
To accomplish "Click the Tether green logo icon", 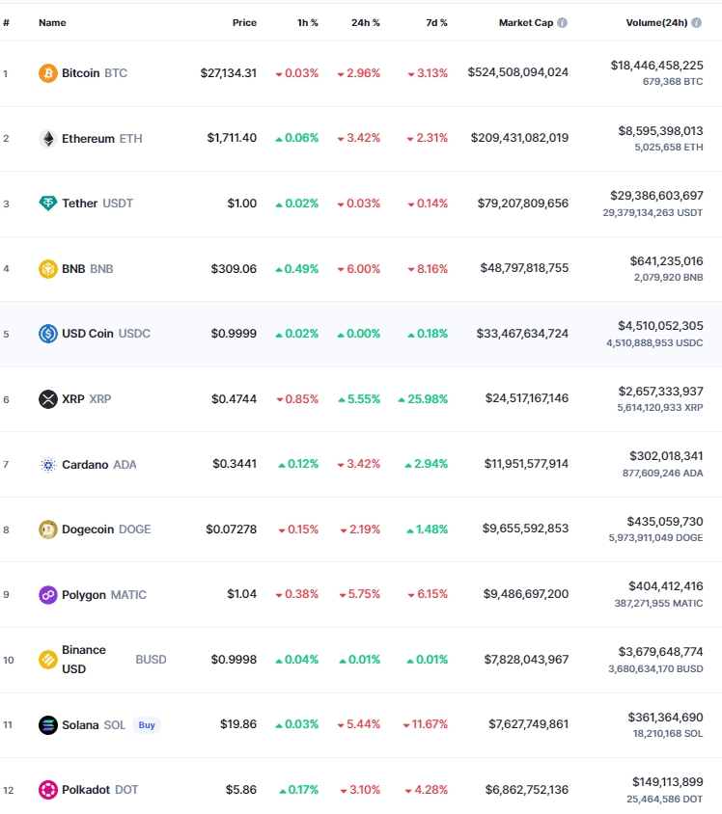I will point(48,203).
